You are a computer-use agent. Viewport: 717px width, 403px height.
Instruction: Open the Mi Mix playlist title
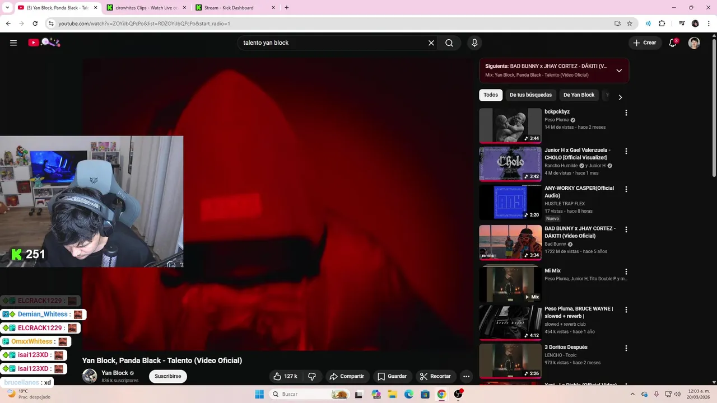point(552,271)
